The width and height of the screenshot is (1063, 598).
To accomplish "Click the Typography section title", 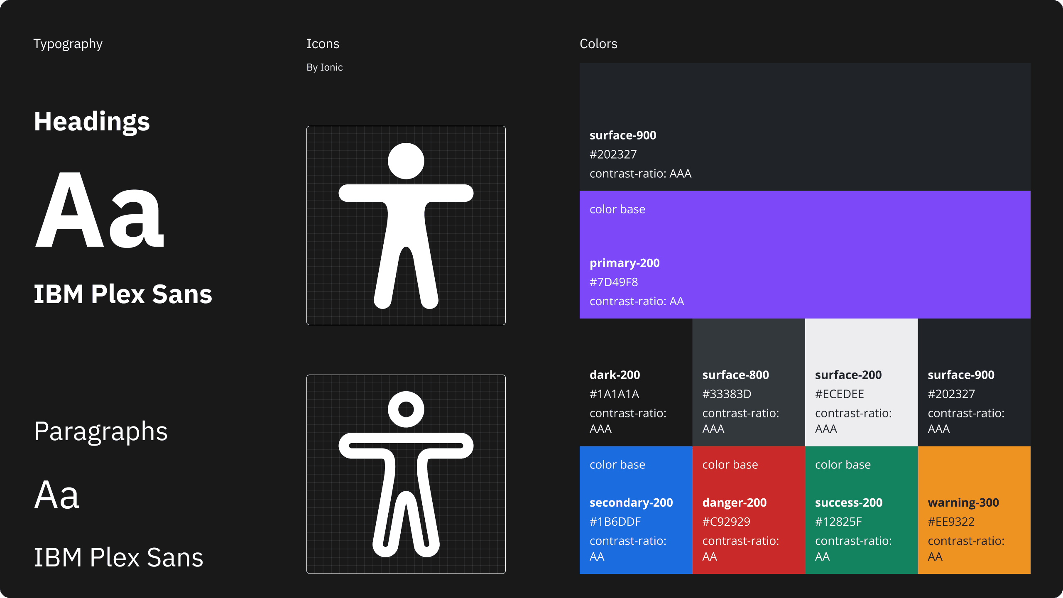I will [68, 44].
